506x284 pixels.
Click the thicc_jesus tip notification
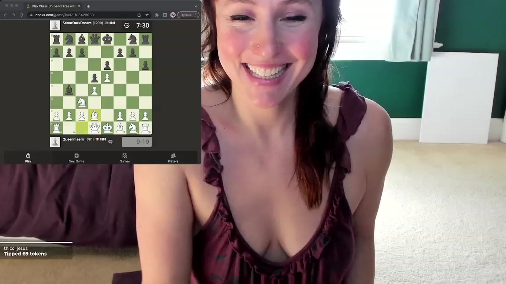(x=36, y=251)
